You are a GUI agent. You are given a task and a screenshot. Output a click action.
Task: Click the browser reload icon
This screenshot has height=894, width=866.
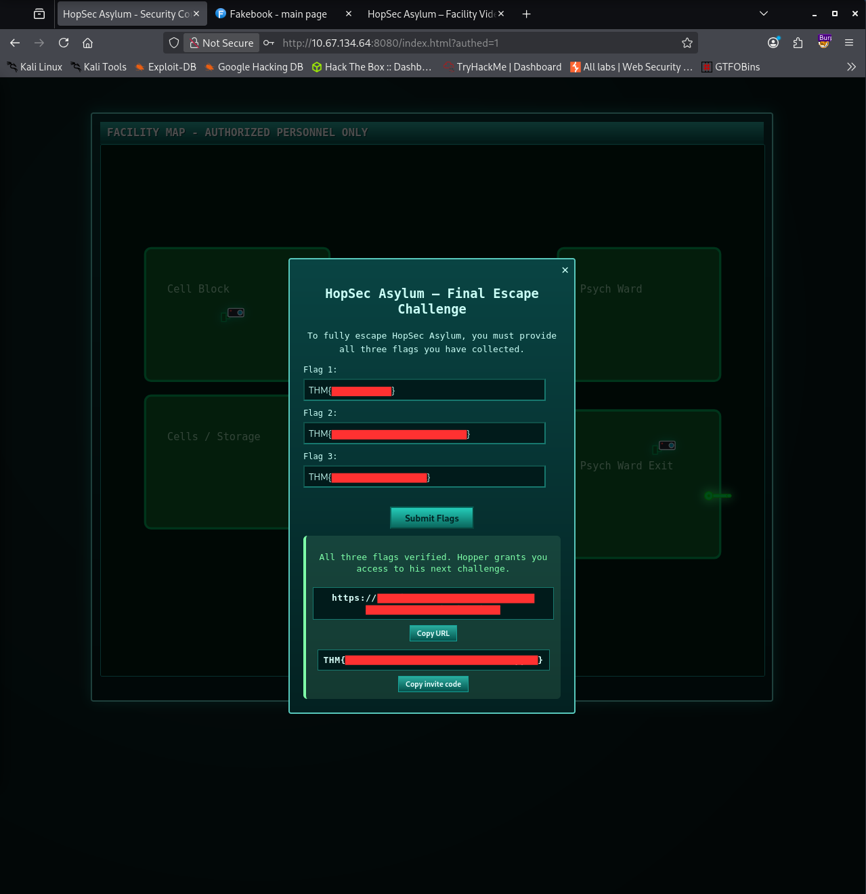pos(64,43)
